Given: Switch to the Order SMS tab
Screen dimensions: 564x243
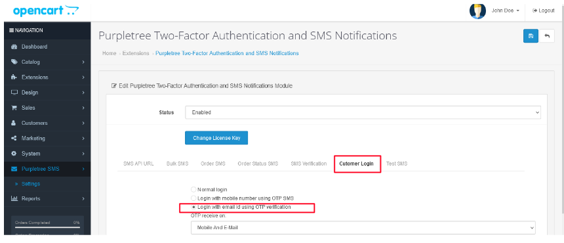Looking at the screenshot, I should 213,164.
